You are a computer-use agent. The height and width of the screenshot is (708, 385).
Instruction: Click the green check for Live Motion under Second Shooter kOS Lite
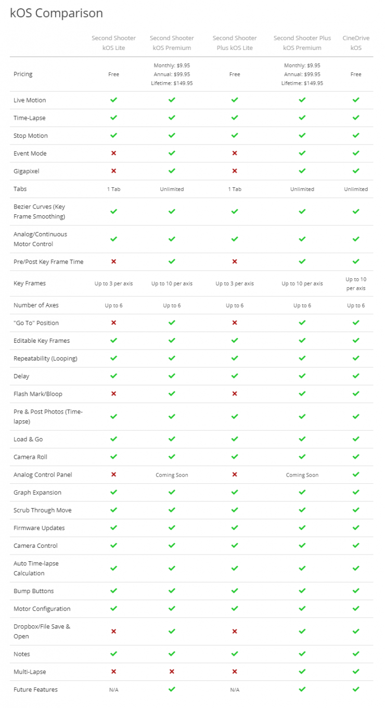coord(113,100)
